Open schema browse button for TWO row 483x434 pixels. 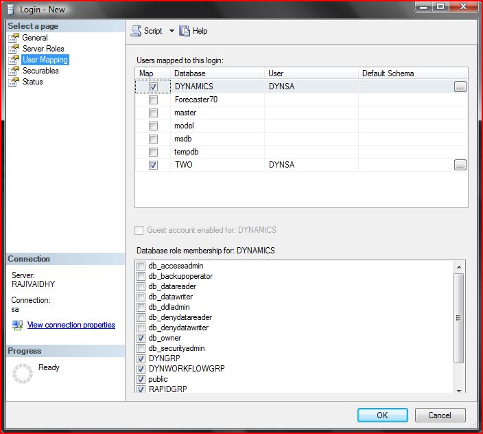coord(460,165)
